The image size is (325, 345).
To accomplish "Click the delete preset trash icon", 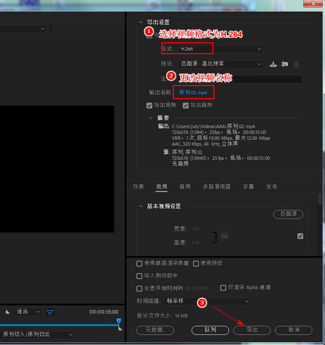I will pos(296,64).
